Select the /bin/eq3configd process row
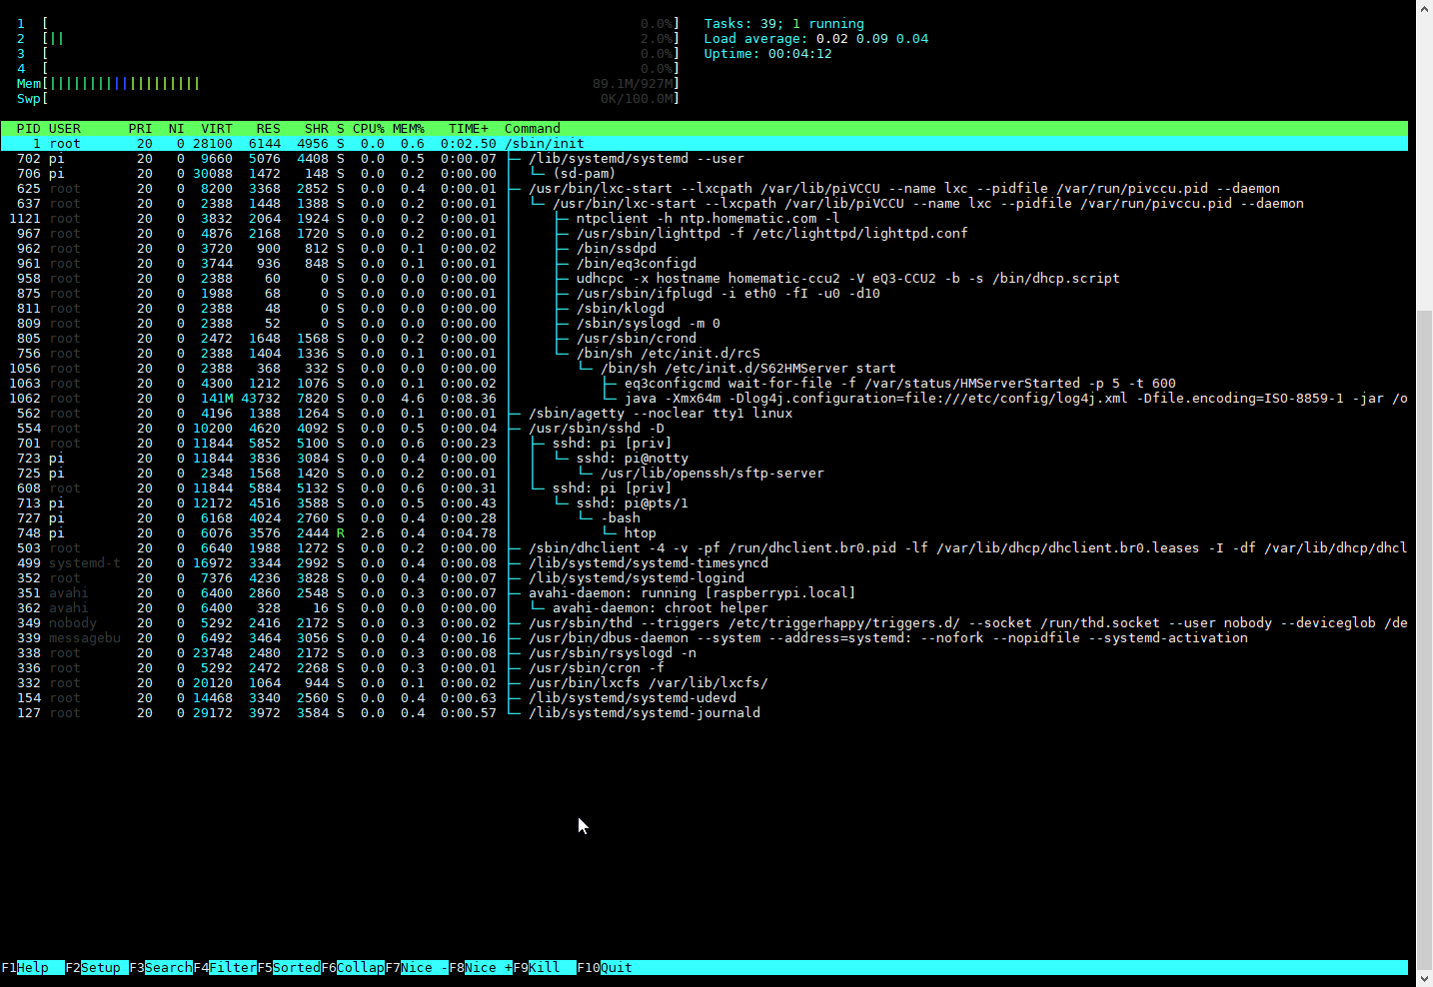This screenshot has width=1433, height=987. tap(705, 264)
